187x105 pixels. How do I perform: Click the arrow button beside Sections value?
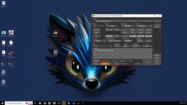105,41
